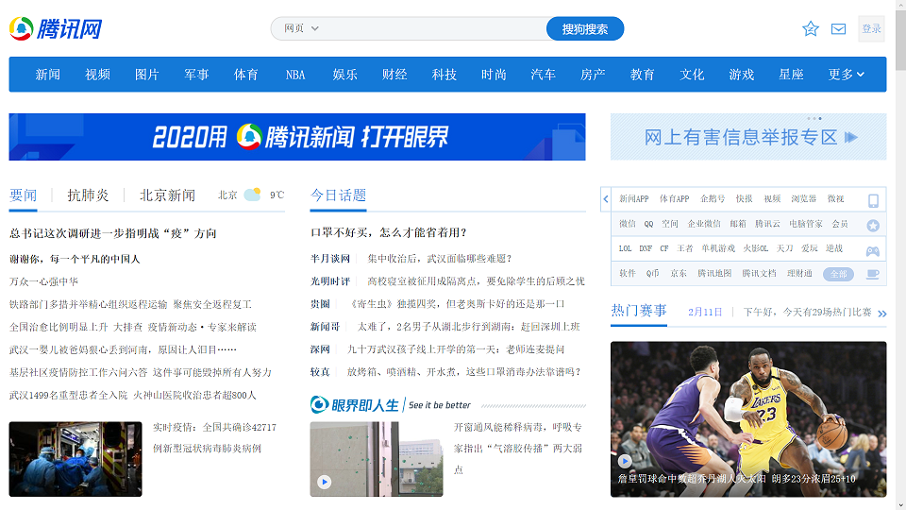The image size is (906, 510).
Task: Click the mobile phone icon in products panel
Action: point(873,200)
